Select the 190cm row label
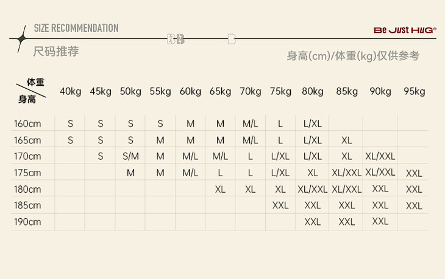 click(27, 222)
